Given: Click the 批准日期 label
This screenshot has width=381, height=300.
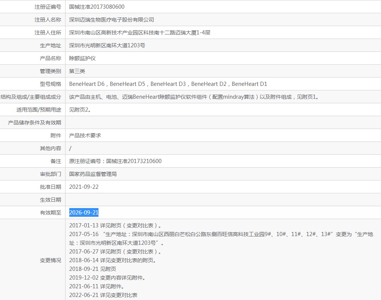Looking at the screenshot, I should tap(50, 187).
